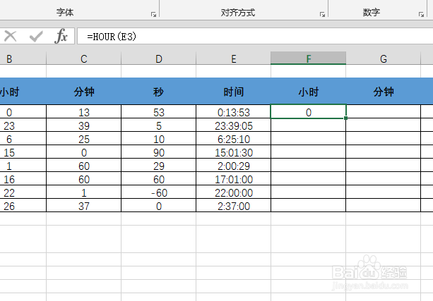
Task: Select the time cell 2:37:00
Action: pyautogui.click(x=234, y=206)
